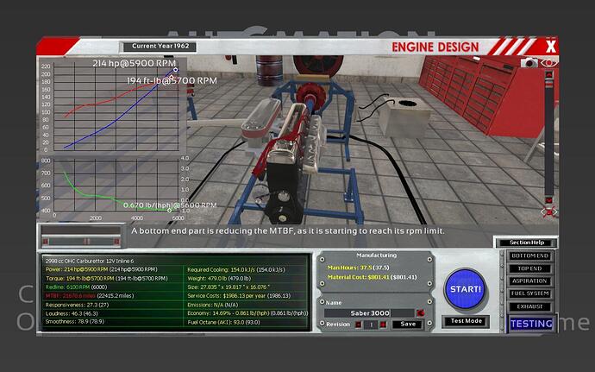Screen dimensions: 595x372
Task: Switch to the Aspiration section
Action: 529,281
